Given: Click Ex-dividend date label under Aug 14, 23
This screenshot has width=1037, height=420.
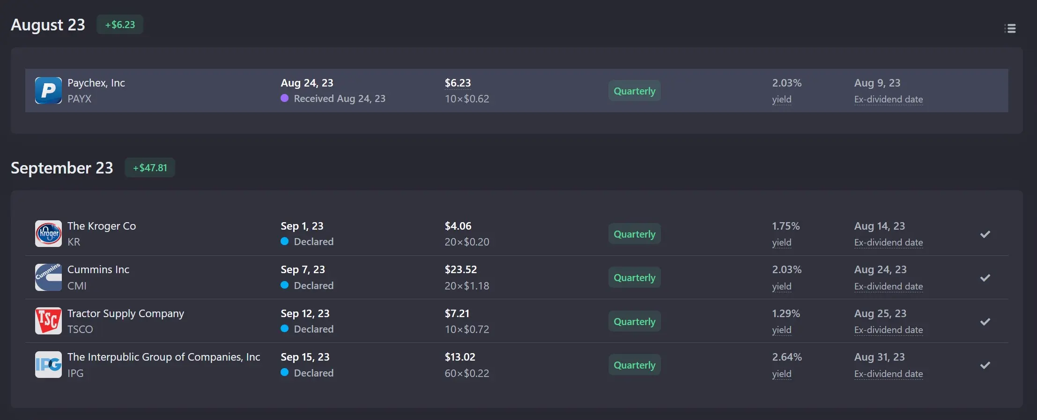Looking at the screenshot, I should click(x=889, y=242).
